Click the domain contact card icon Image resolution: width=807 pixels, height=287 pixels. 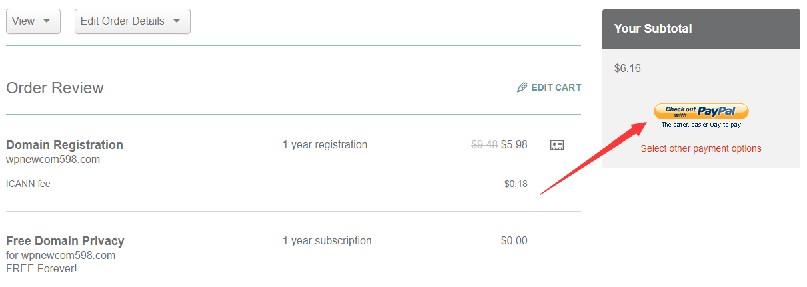pyautogui.click(x=557, y=145)
